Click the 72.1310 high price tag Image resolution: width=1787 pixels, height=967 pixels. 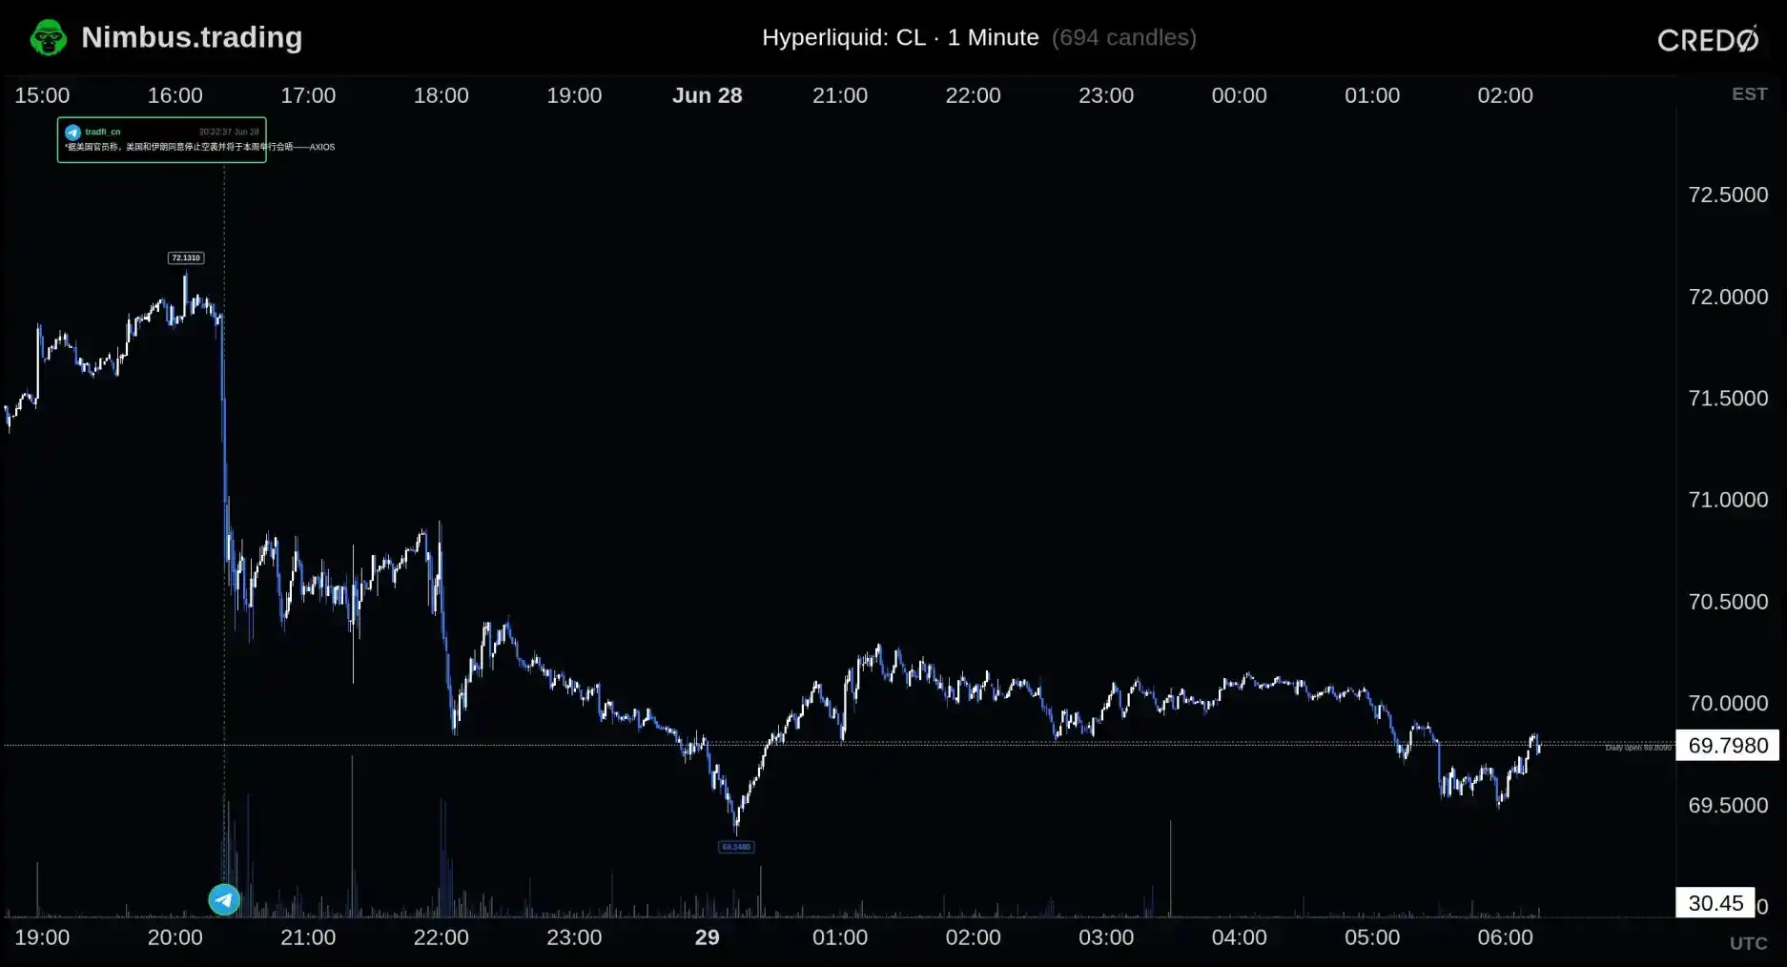(186, 257)
